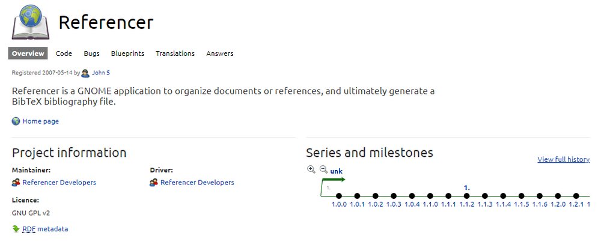Open Maintainer Referencer Developers link

59,183
